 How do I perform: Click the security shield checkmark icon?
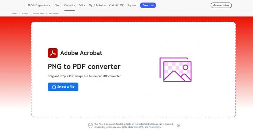(90, 126)
